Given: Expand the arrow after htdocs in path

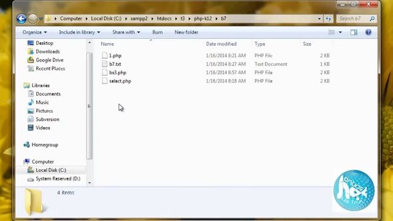Looking at the screenshot, I should (x=176, y=18).
